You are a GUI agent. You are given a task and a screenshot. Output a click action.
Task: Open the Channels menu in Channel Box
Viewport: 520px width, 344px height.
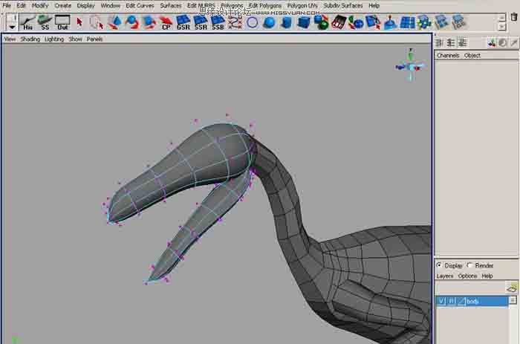coord(448,55)
